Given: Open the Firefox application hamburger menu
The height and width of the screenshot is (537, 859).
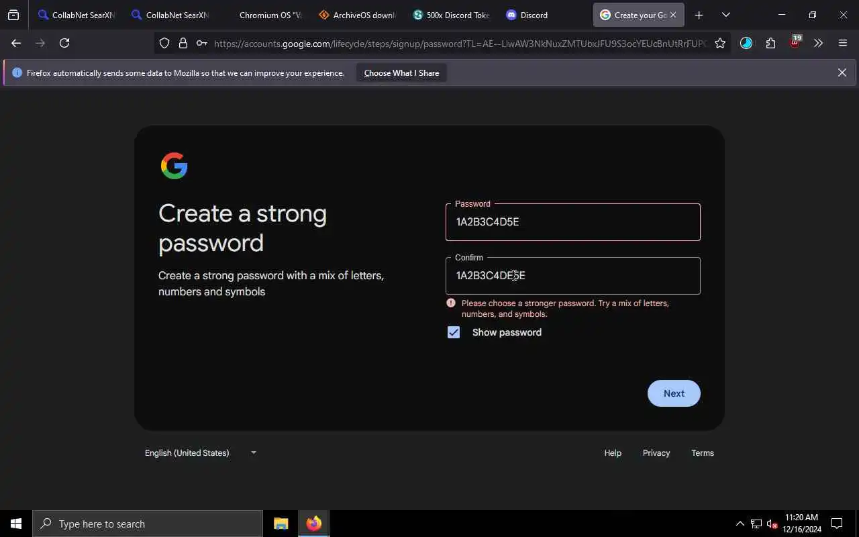Looking at the screenshot, I should coord(843,43).
